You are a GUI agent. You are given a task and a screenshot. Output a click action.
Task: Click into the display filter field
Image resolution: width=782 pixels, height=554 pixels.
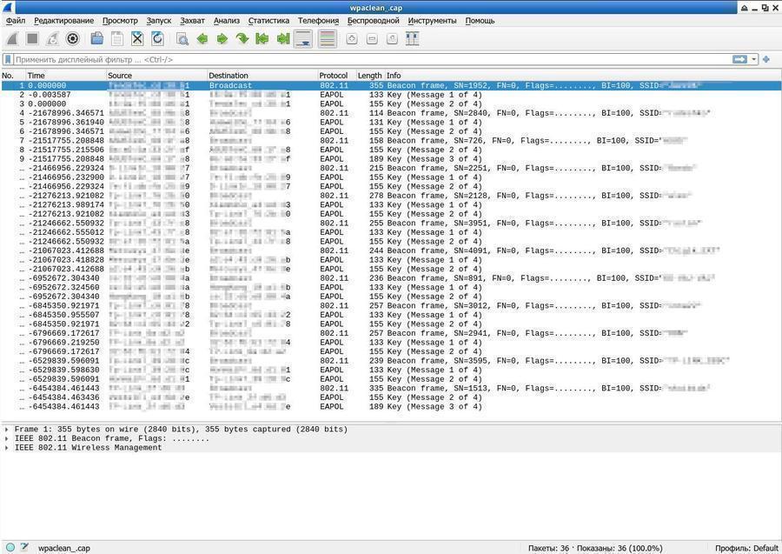click(372, 59)
